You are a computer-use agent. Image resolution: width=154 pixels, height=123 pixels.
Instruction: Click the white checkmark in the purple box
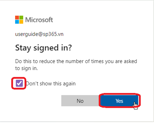pyautogui.click(x=19, y=83)
